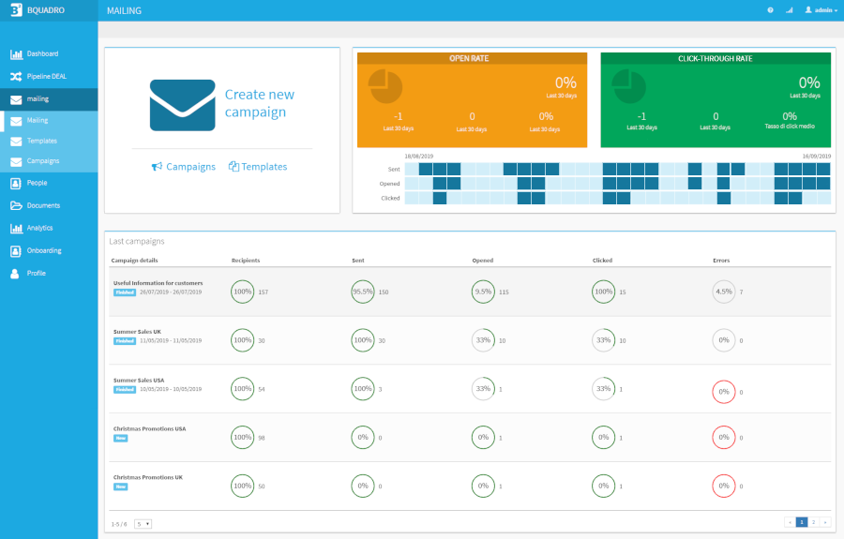844x539 pixels.
Task: Select the Mailing submenu envelope icon
Action: coord(16,121)
